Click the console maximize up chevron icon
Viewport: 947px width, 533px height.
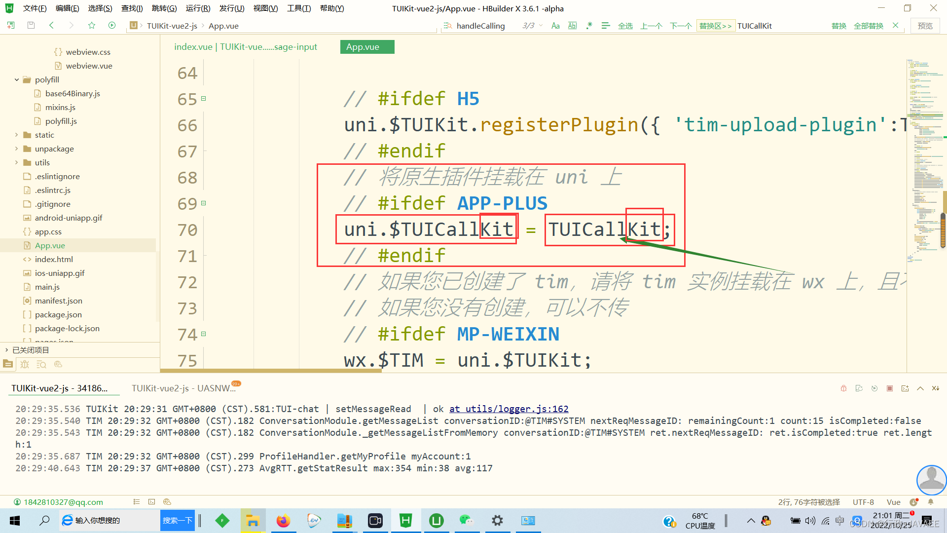[920, 388]
